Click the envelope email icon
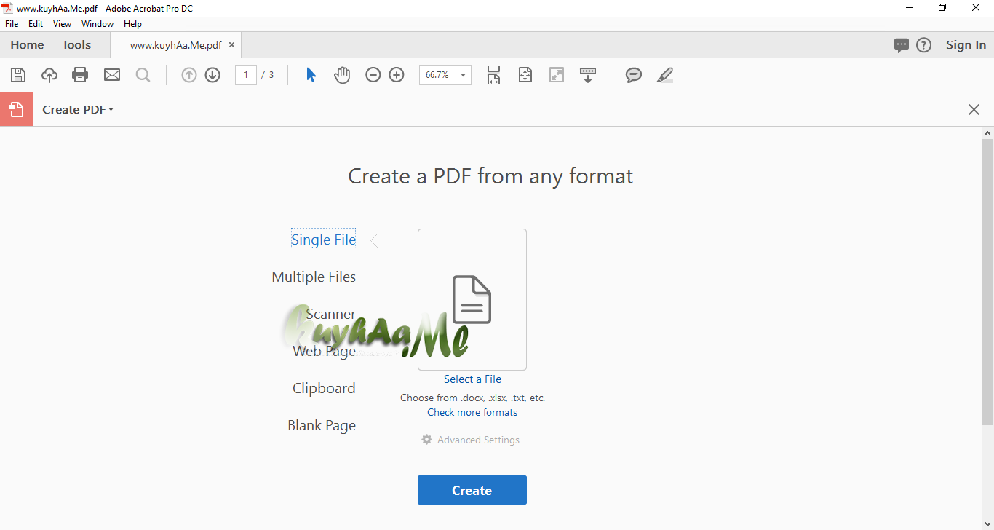 point(111,75)
